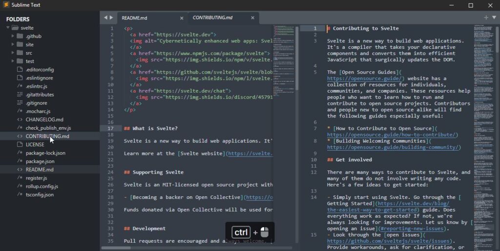Go to previous tab with left arrow
The image size is (500, 251).
pos(105,18)
